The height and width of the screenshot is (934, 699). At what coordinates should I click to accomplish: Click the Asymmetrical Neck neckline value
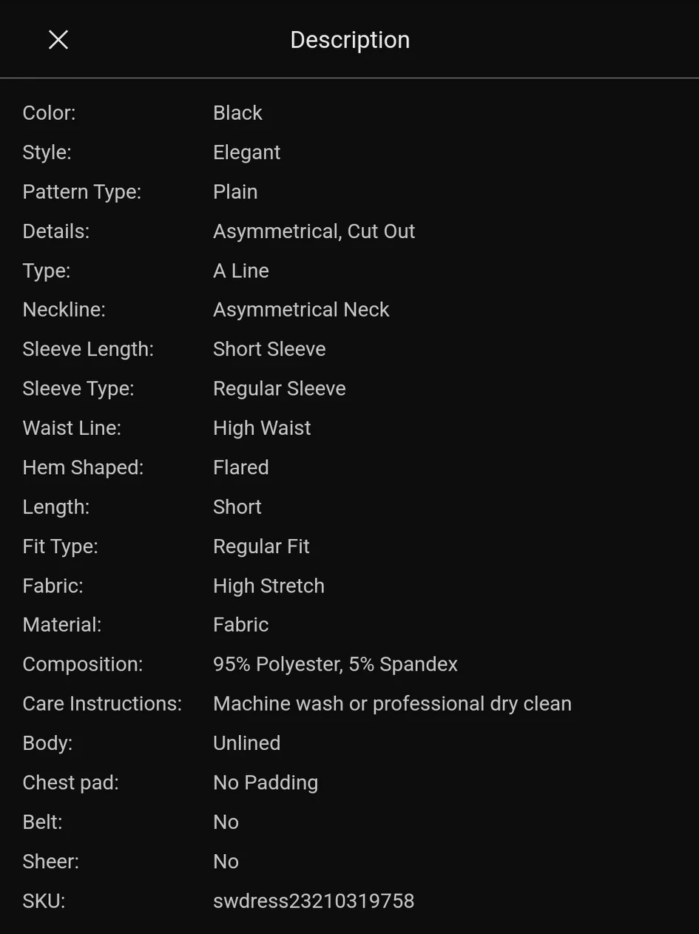tap(301, 310)
